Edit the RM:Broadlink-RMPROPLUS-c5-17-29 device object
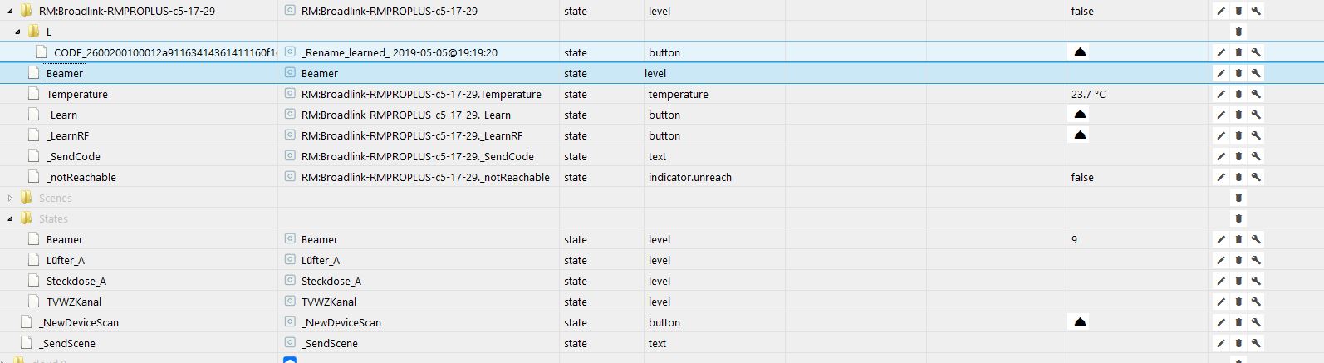The width and height of the screenshot is (1324, 363). (1221, 11)
